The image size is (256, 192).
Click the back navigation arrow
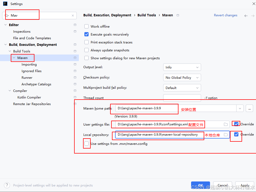(246, 16)
